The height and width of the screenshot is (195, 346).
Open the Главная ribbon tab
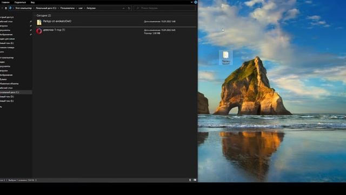(5, 2)
